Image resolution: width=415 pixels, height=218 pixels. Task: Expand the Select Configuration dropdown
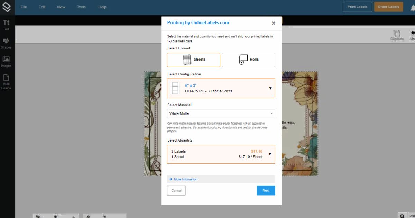tap(221, 88)
